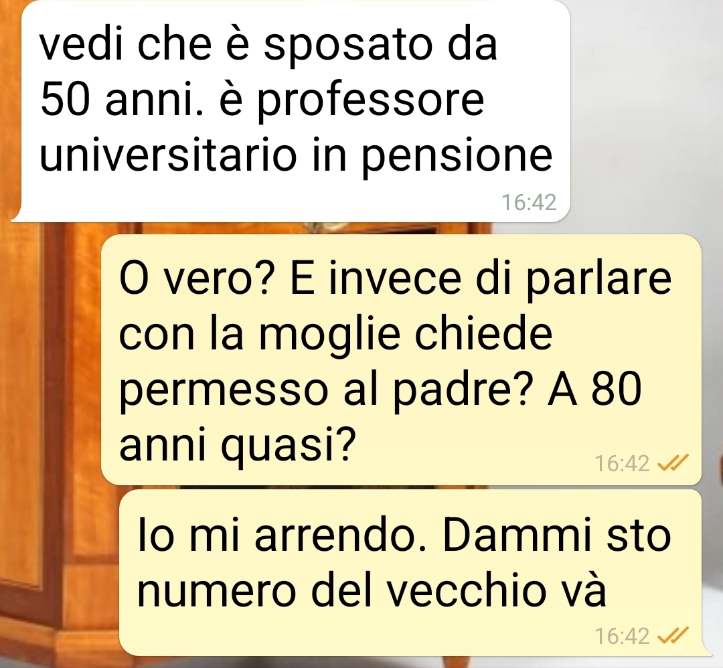Select the sent message "Io mi arrendo"
The height and width of the screenshot is (668, 723).
coord(410,572)
